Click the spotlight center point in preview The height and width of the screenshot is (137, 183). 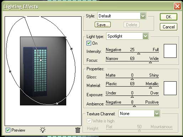pyautogui.click(x=41, y=60)
